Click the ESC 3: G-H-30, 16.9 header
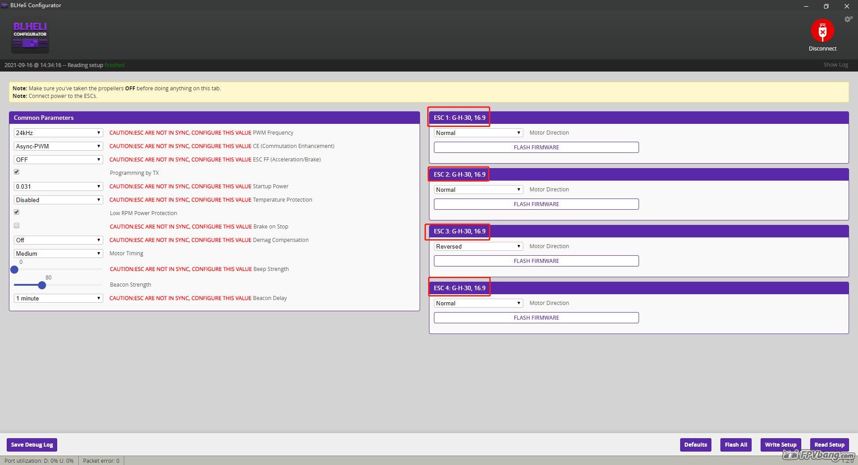This screenshot has height=465, width=858. (639, 231)
